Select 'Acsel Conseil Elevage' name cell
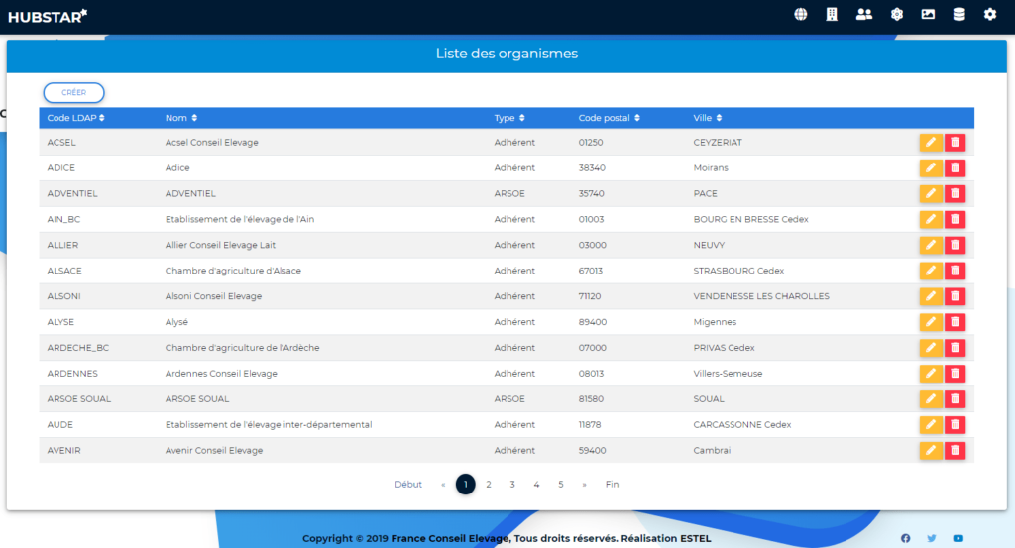This screenshot has width=1015, height=548. click(x=212, y=143)
